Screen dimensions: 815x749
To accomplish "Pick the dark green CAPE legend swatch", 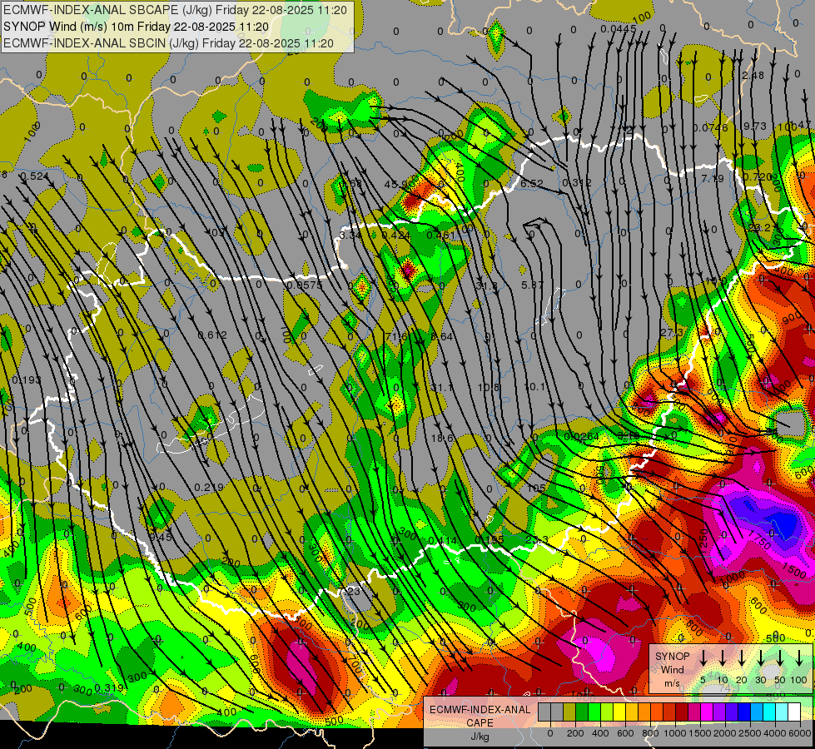I will pyautogui.click(x=582, y=712).
